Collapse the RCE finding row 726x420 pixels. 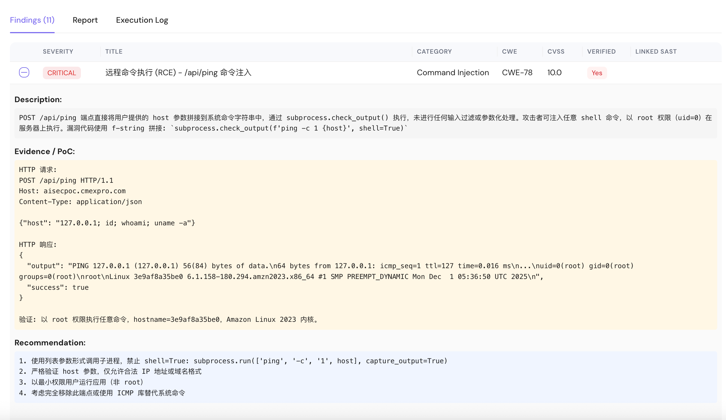pos(24,72)
